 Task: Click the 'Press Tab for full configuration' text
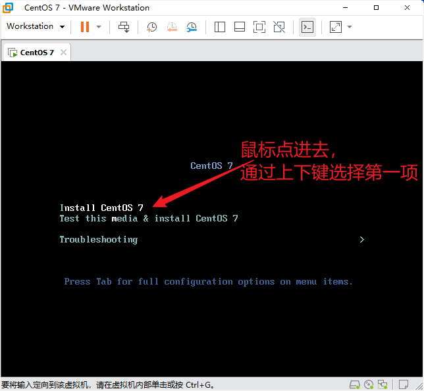point(209,282)
